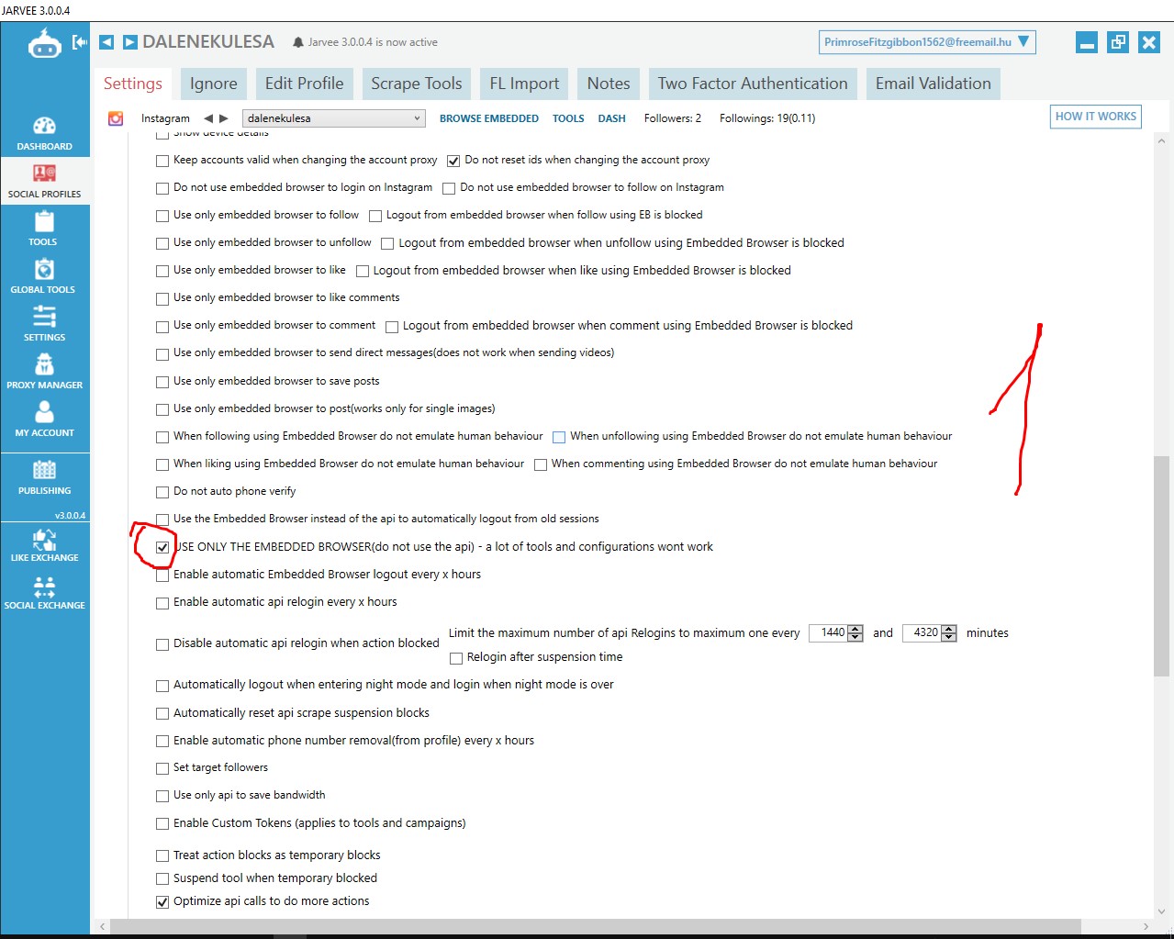Screen dimensions: 1174x939
Task: Switch to the Ignore tab
Action: click(213, 84)
